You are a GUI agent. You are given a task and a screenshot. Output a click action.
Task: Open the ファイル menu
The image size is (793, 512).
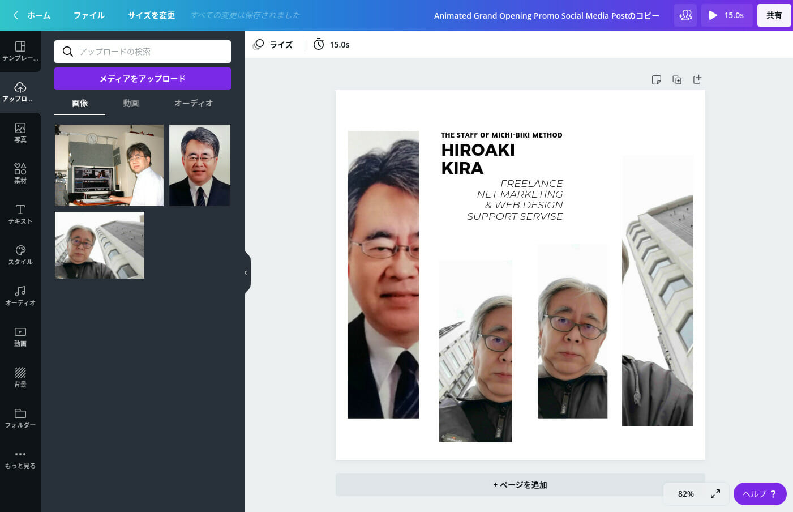(89, 15)
